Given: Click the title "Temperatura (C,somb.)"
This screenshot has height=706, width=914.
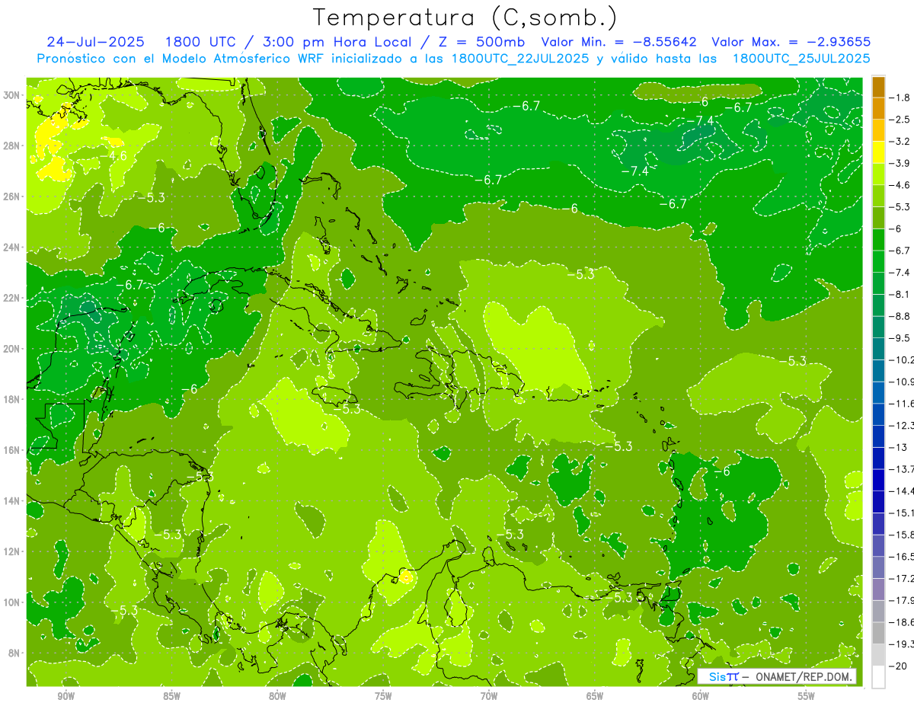Looking at the screenshot, I should click(465, 17).
